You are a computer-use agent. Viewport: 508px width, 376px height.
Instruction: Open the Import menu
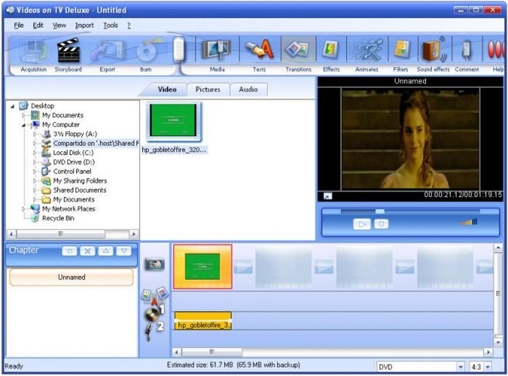84,25
